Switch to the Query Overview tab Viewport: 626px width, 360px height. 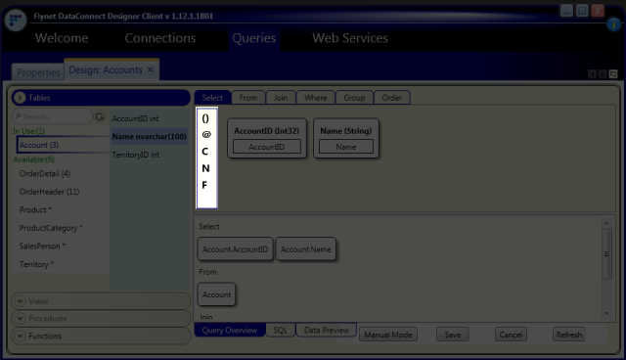(230, 330)
